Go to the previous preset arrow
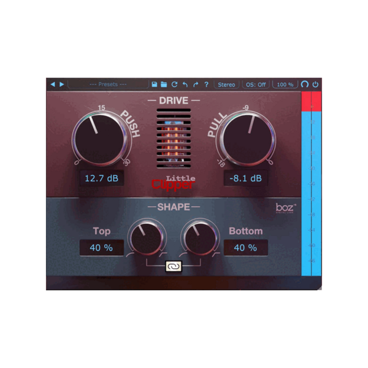368x368 pixels. tap(53, 84)
